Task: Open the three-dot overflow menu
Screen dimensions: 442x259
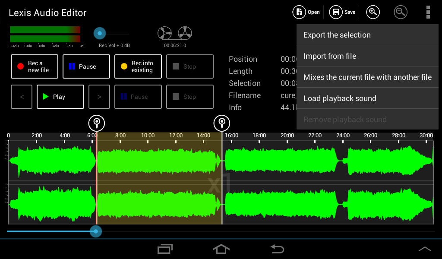Action: tap(428, 12)
